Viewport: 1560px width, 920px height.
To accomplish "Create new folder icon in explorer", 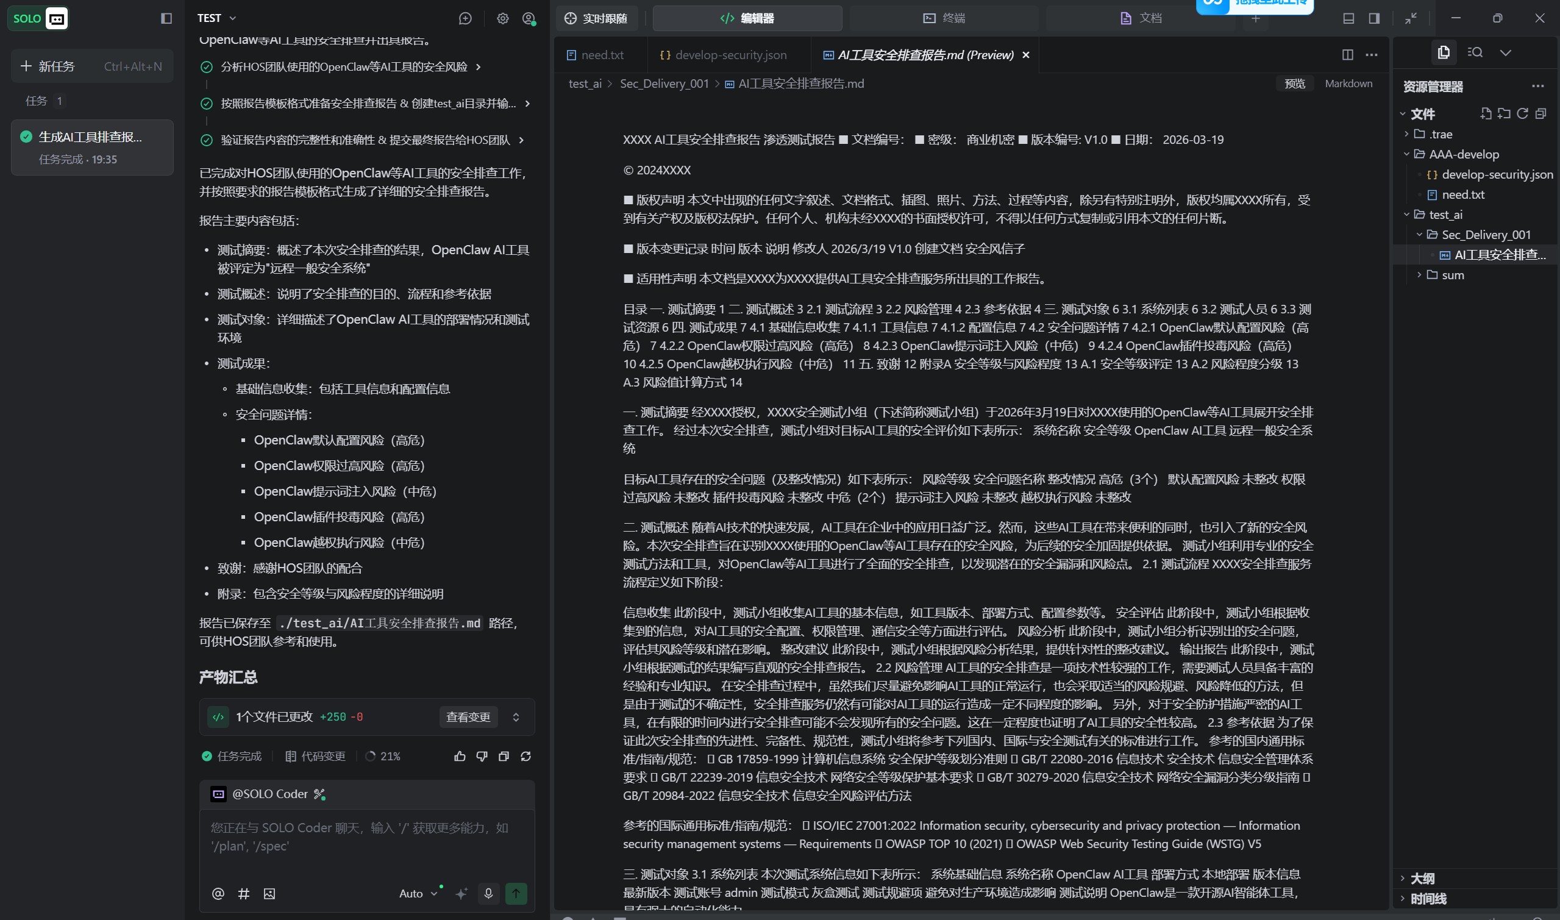I will (1503, 113).
